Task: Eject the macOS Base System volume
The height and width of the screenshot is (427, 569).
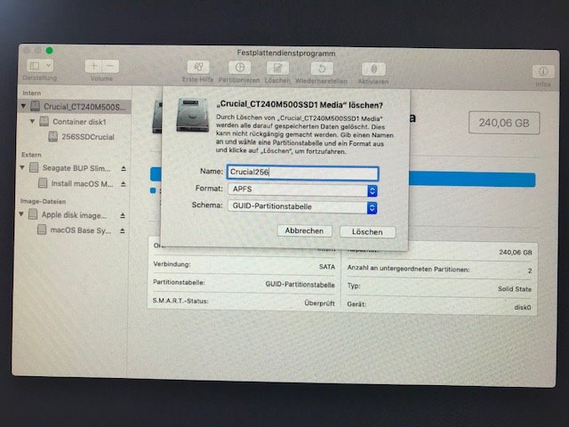Action: point(123,231)
